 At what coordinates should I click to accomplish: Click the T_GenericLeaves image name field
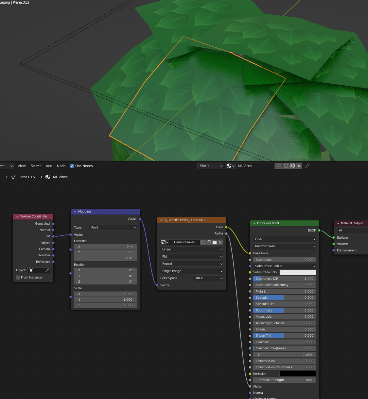(x=185, y=242)
